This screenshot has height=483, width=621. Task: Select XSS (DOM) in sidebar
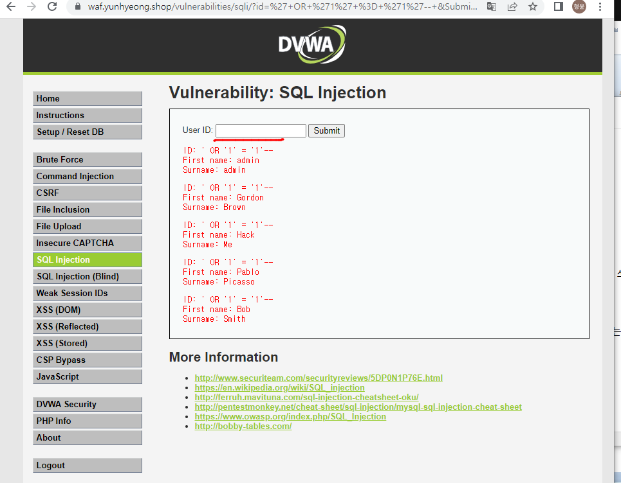tap(88, 310)
